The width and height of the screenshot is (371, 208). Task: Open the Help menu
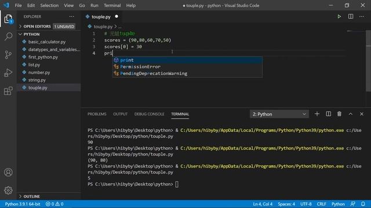click(131, 5)
